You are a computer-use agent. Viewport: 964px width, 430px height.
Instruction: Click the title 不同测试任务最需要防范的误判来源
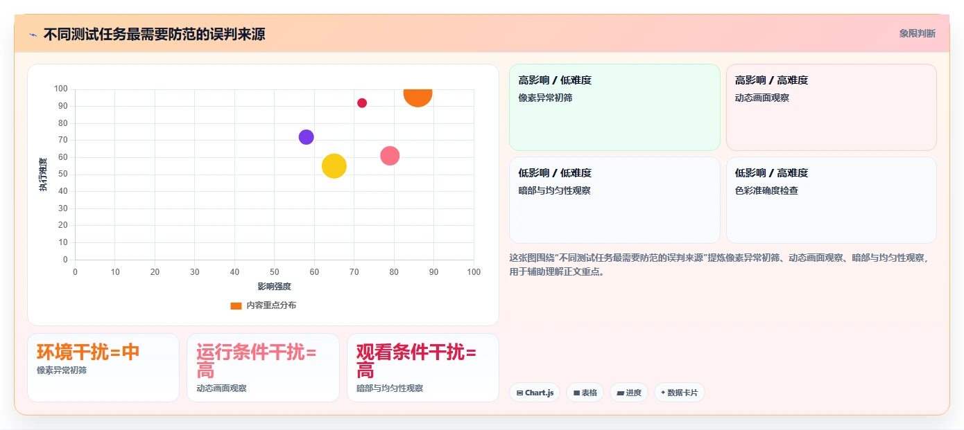[154, 34]
